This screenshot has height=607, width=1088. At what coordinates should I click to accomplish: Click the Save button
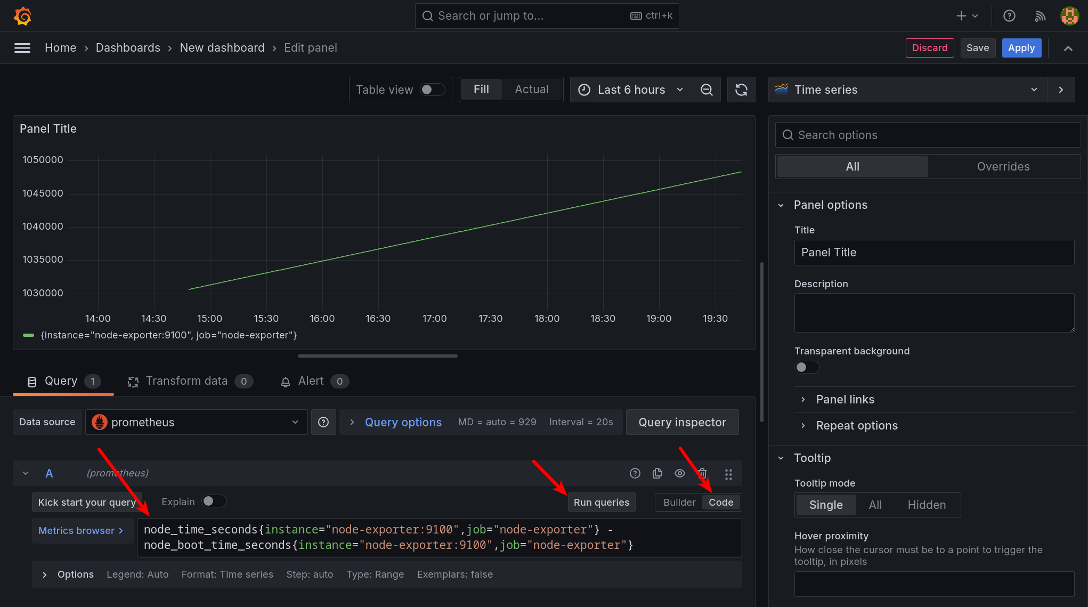(x=978, y=48)
